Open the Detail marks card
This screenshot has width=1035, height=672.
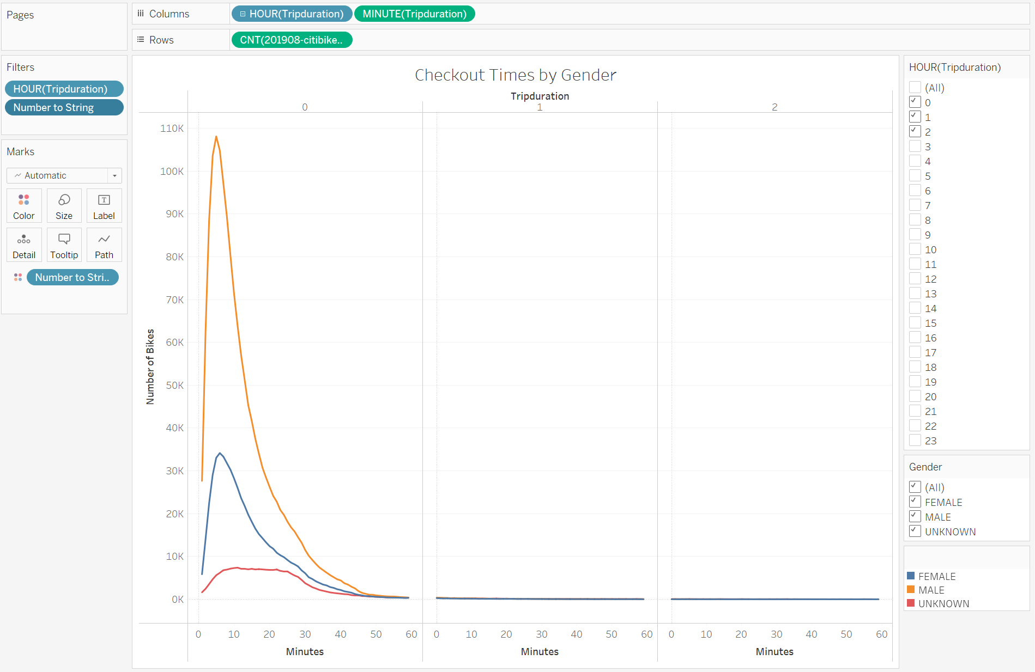point(24,245)
